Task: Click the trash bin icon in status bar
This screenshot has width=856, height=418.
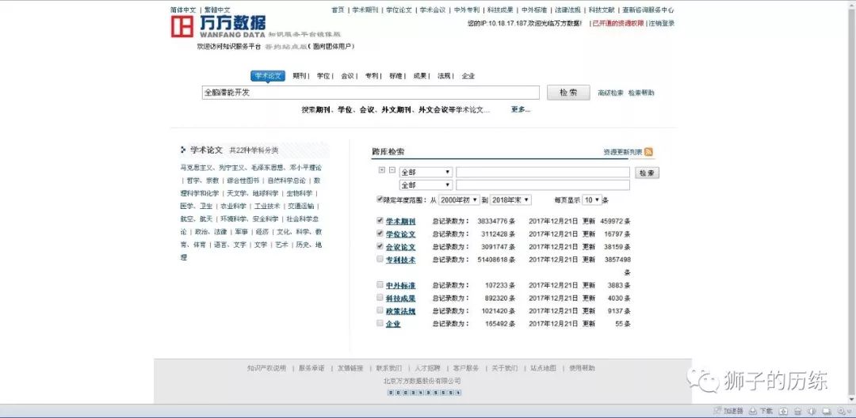Action: coord(797,411)
